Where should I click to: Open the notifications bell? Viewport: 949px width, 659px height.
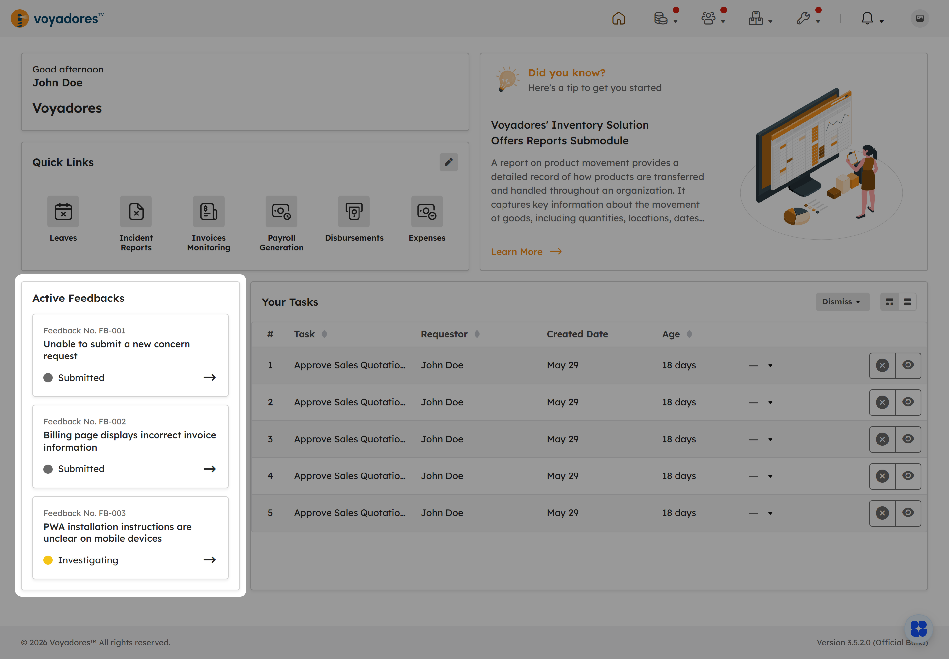click(x=867, y=18)
